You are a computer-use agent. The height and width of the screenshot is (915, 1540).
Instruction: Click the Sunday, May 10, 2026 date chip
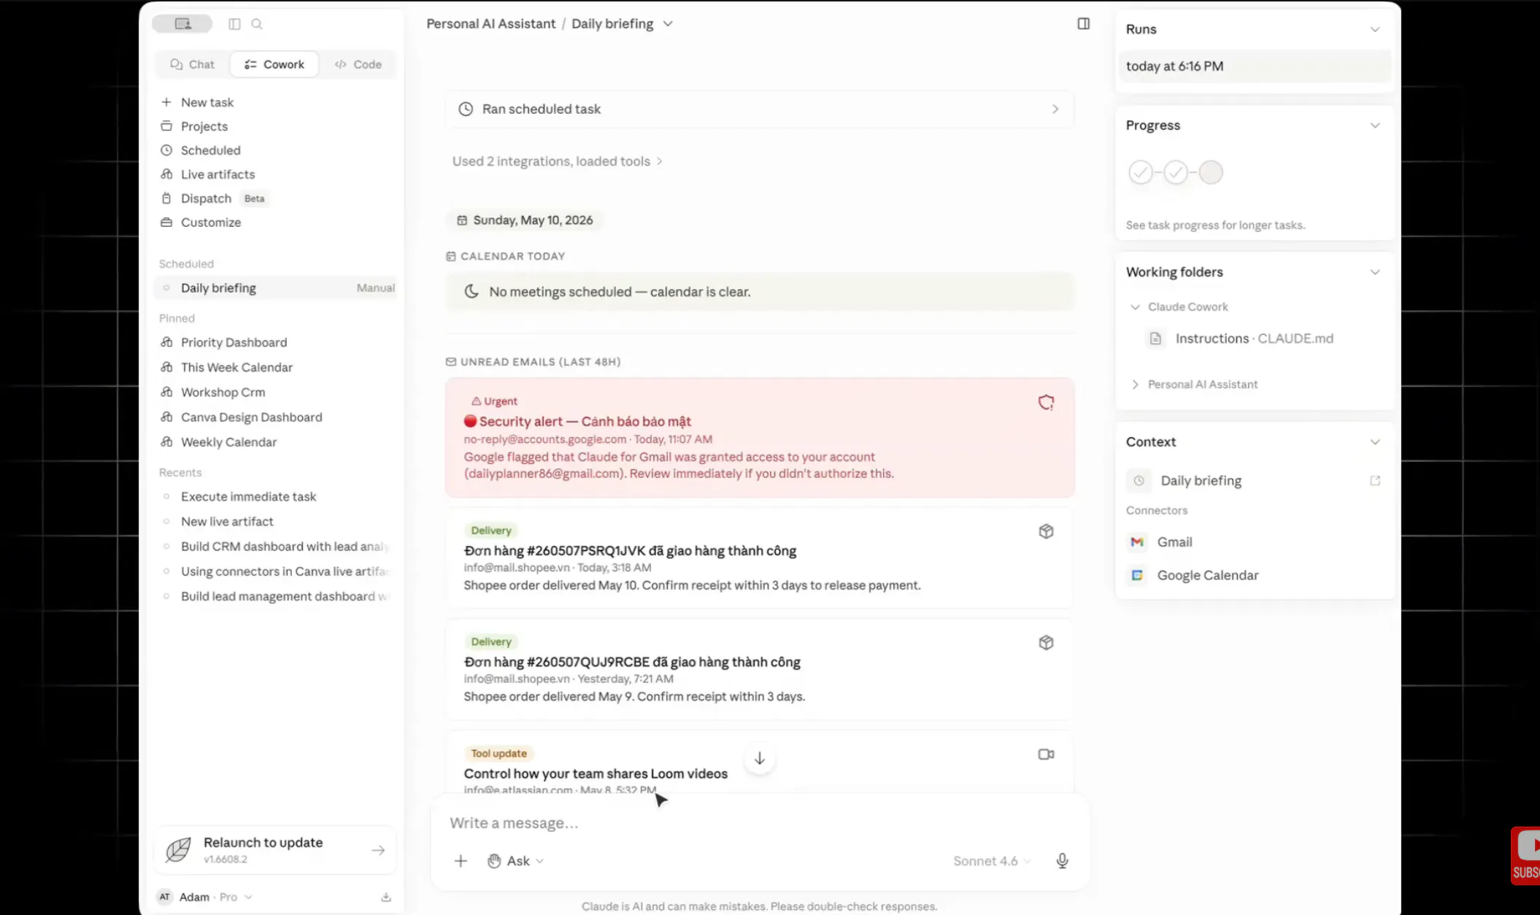tap(525, 220)
